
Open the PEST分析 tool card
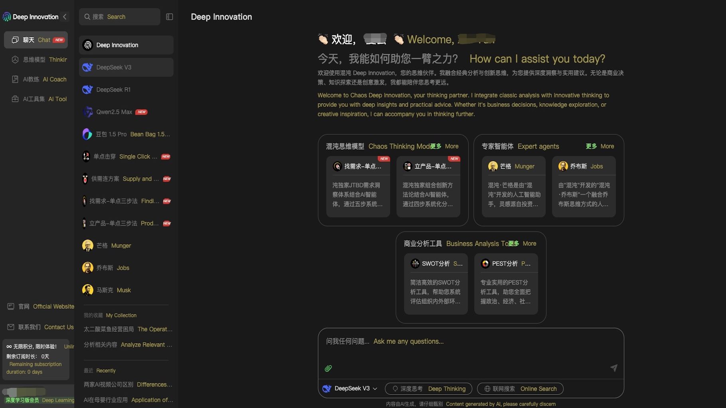[506, 284]
